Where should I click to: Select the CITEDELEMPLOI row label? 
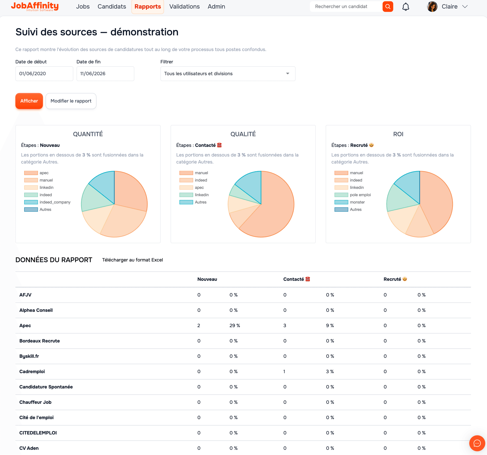[x=38, y=433]
